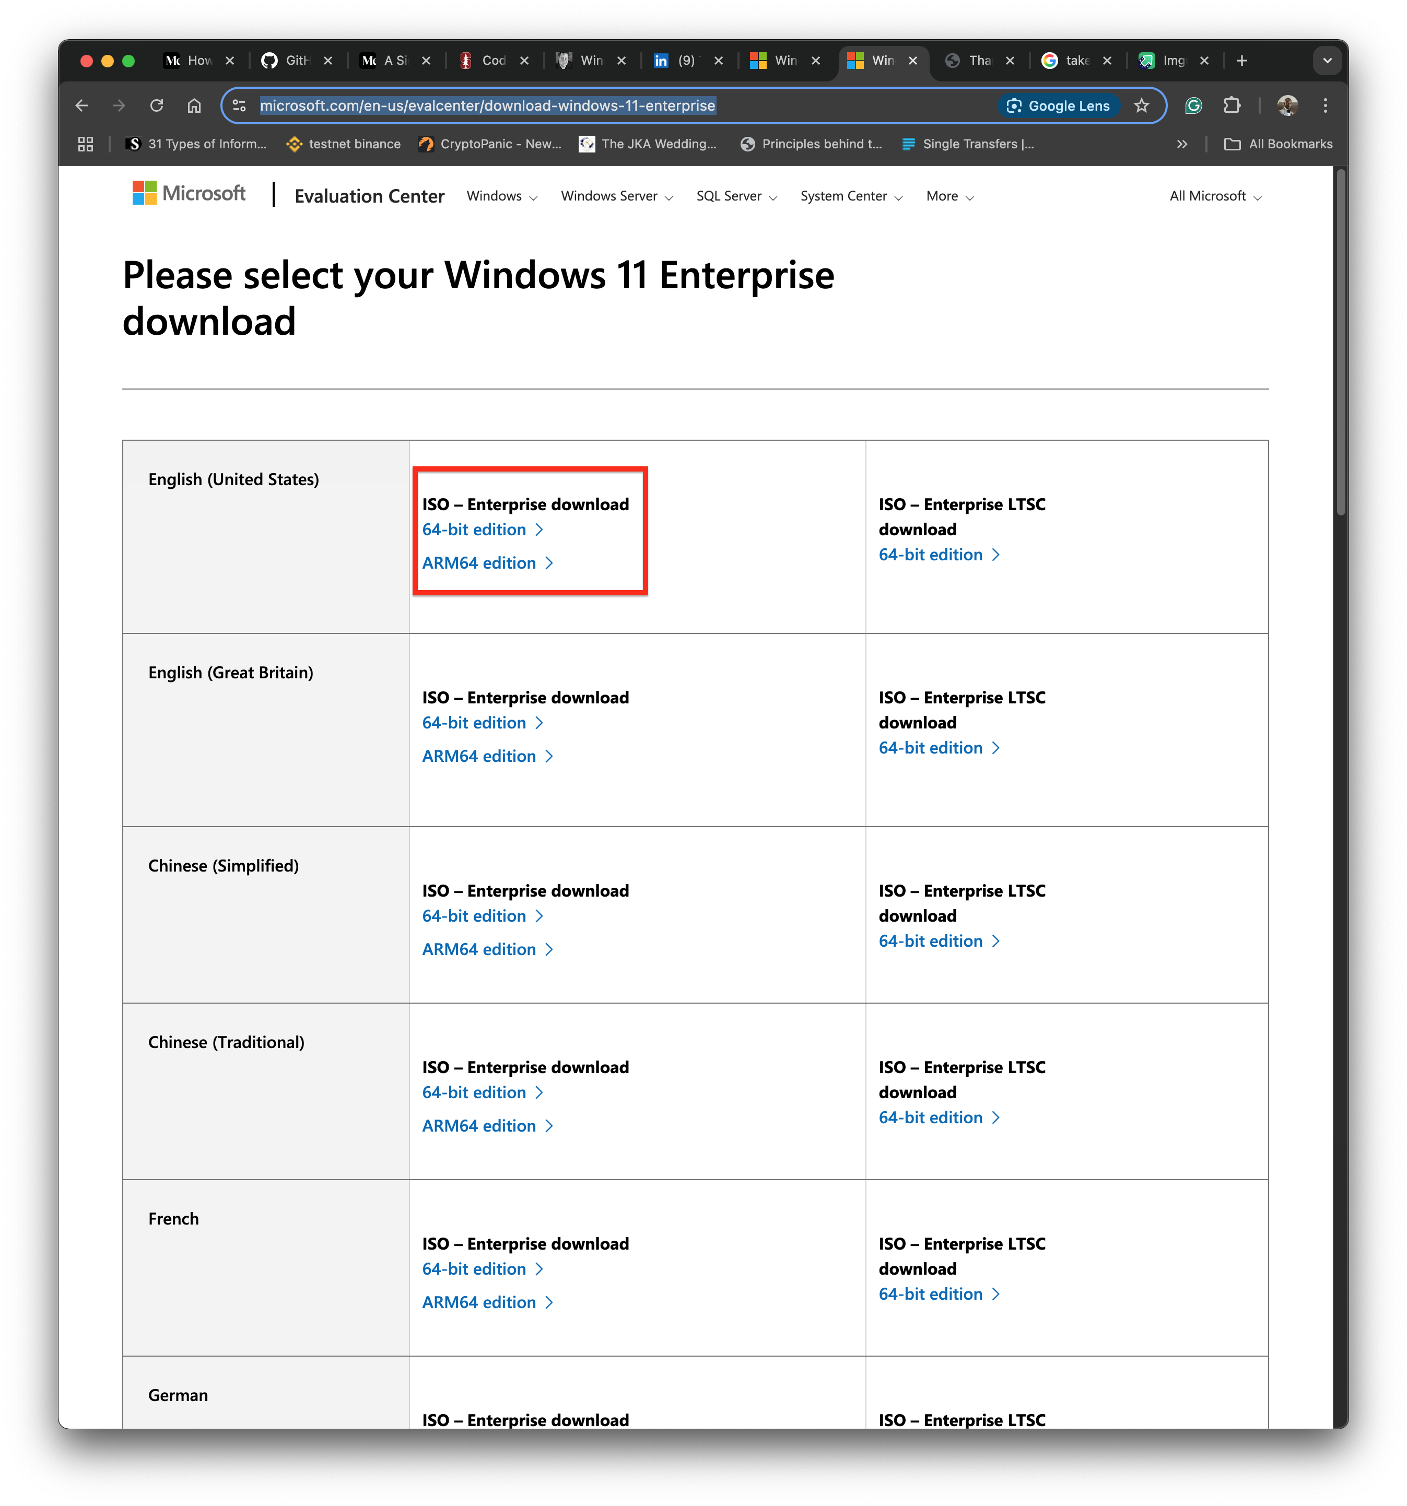Expand the System Center nav menu
This screenshot has height=1506, width=1407.
coord(852,196)
